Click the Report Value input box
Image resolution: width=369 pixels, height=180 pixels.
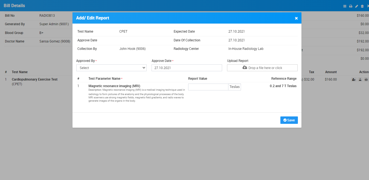point(208,87)
